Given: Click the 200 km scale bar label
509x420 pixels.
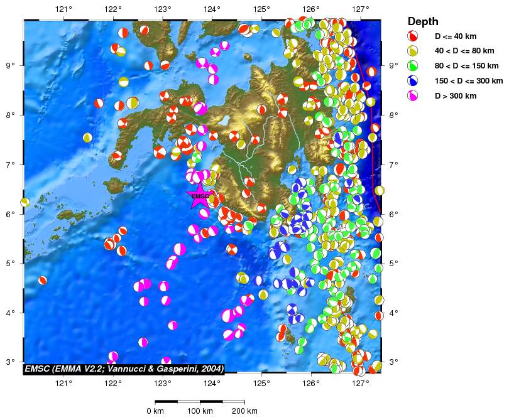Looking at the screenshot, I should tap(244, 411).
